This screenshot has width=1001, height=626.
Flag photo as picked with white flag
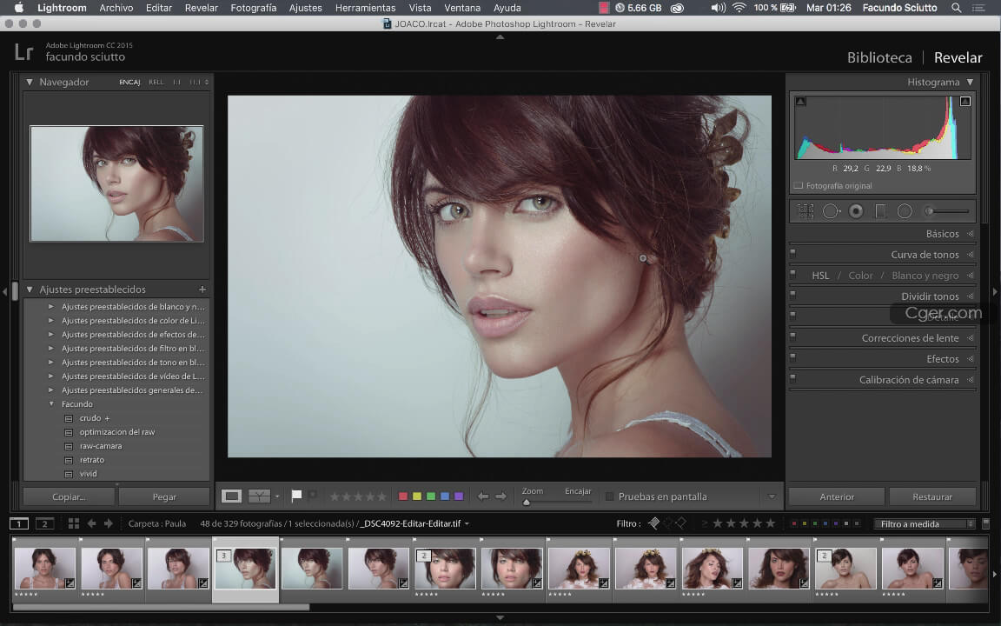(x=296, y=496)
